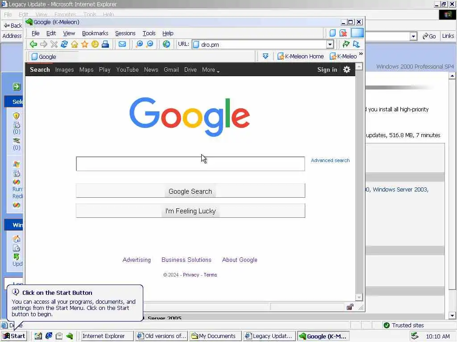Zoom out with the magnifier minus icon

coord(150,44)
